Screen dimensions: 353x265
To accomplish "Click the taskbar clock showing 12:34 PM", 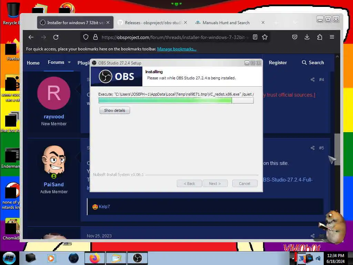I will tap(335, 258).
